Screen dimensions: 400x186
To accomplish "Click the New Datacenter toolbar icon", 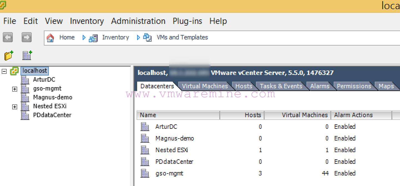I will 27,55.
